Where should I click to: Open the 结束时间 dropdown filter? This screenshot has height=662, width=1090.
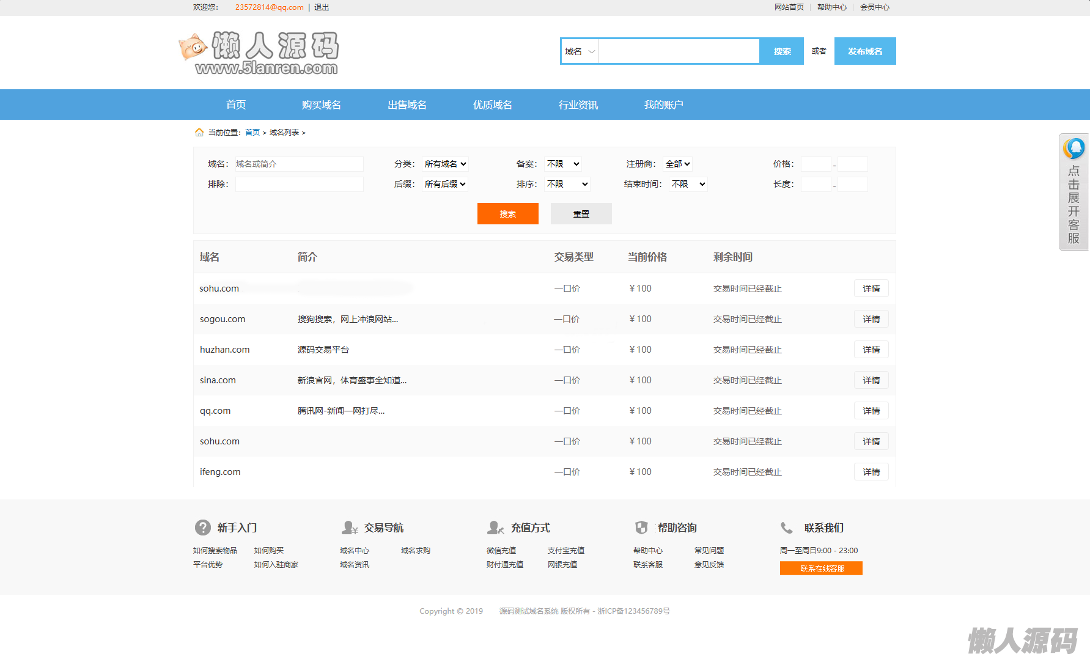[x=688, y=184]
